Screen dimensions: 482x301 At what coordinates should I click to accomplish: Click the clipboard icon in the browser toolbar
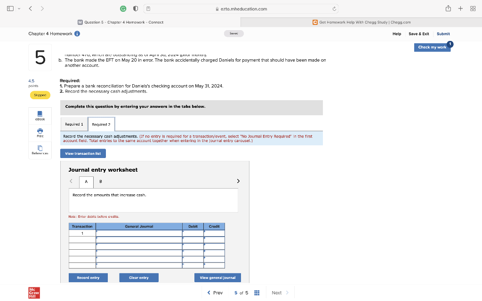[x=148, y=8]
